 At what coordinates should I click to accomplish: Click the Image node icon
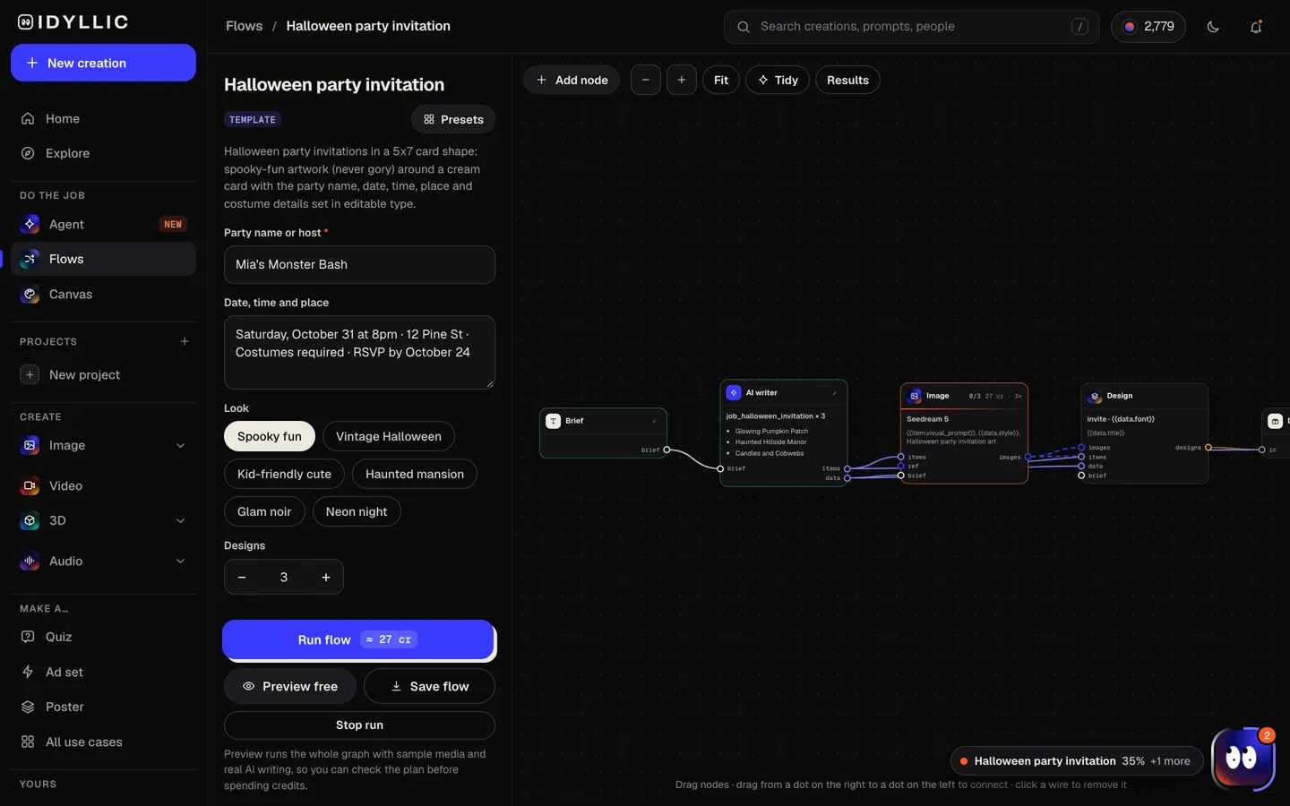915,396
